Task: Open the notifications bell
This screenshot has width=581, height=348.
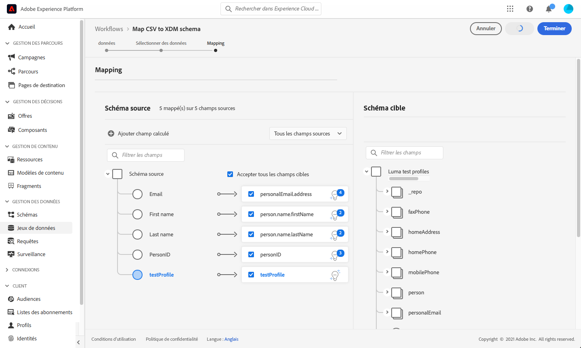Action: point(549,9)
